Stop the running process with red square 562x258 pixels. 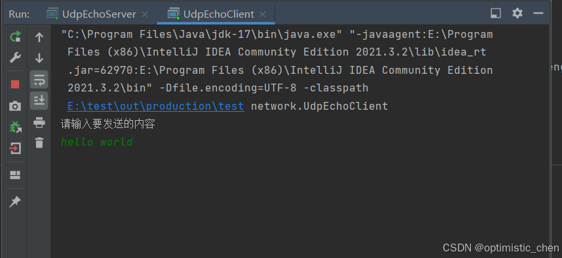[x=15, y=84]
